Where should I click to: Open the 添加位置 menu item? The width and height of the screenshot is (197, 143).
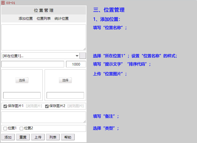(26, 18)
